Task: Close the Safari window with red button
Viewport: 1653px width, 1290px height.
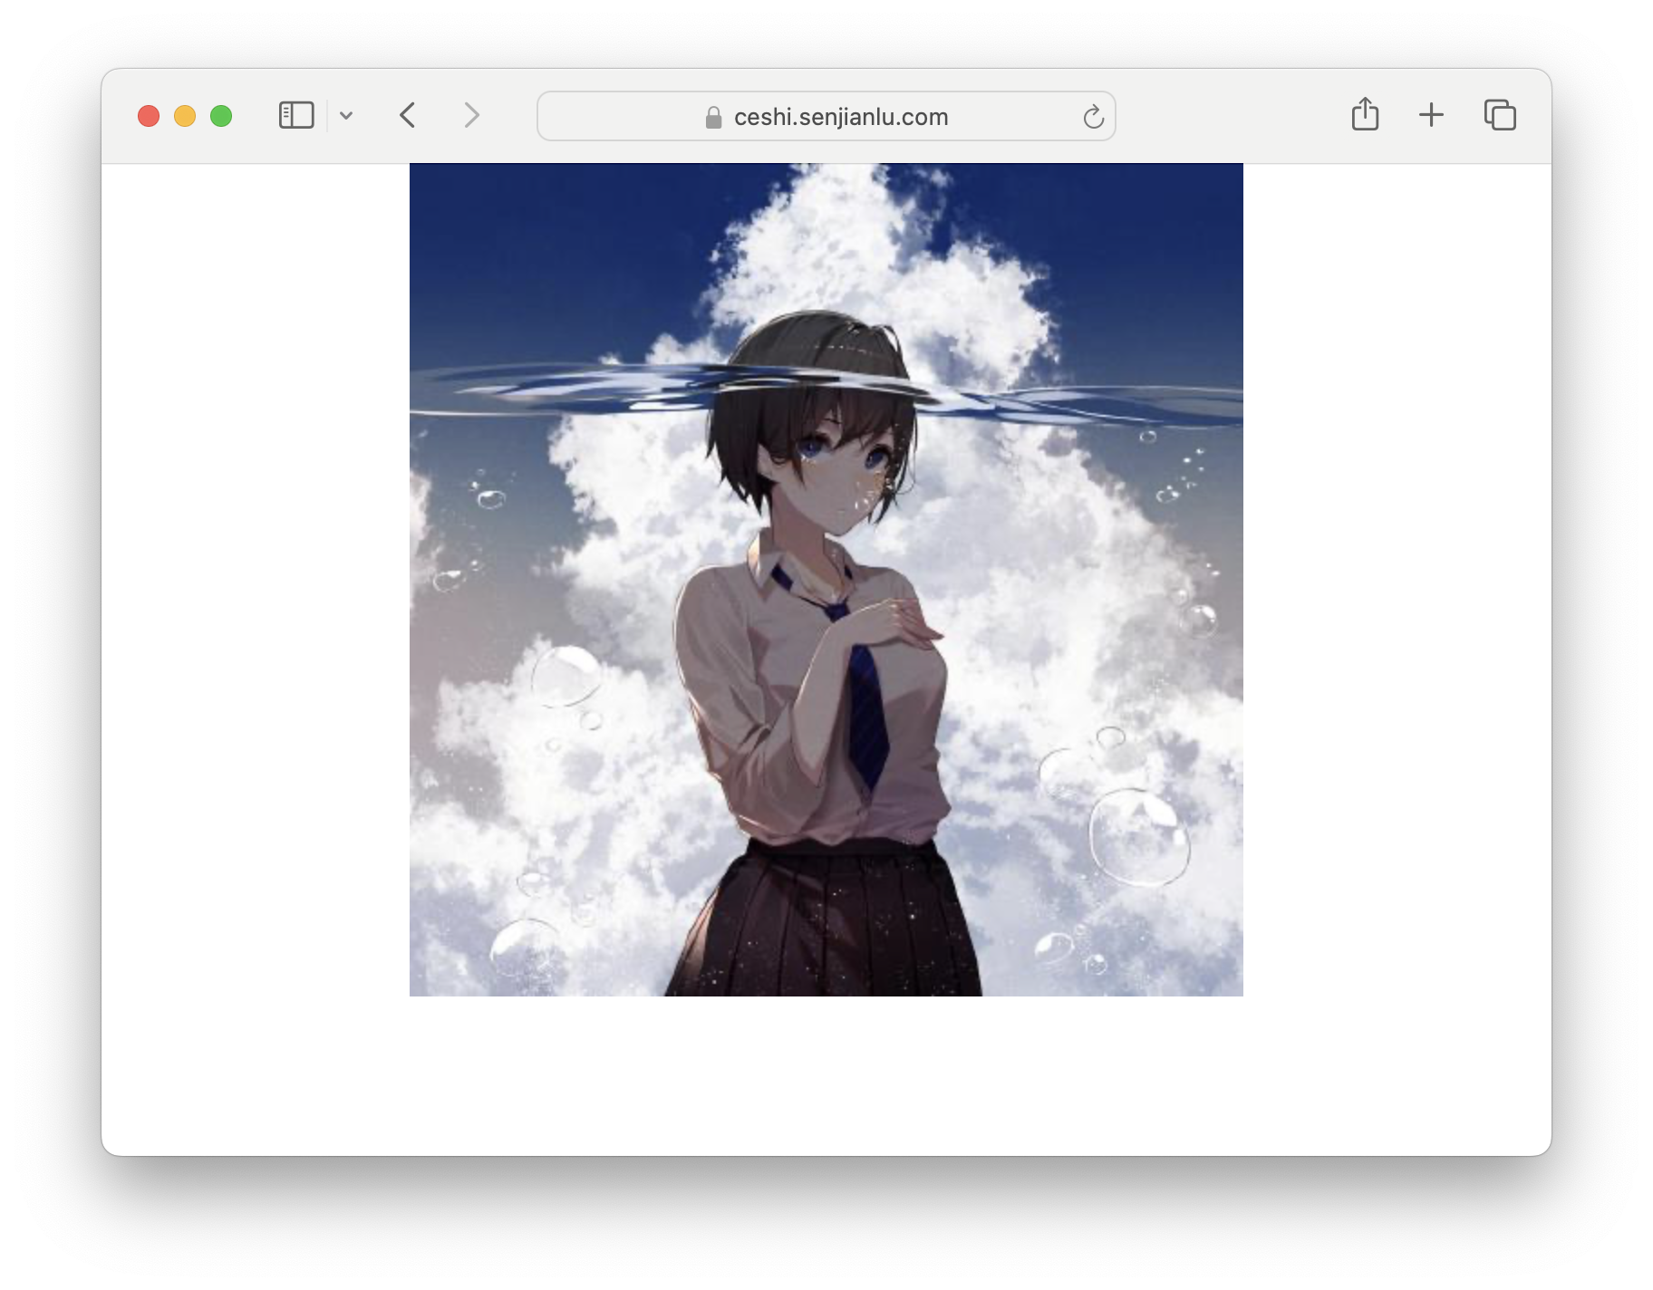Action: tap(149, 116)
